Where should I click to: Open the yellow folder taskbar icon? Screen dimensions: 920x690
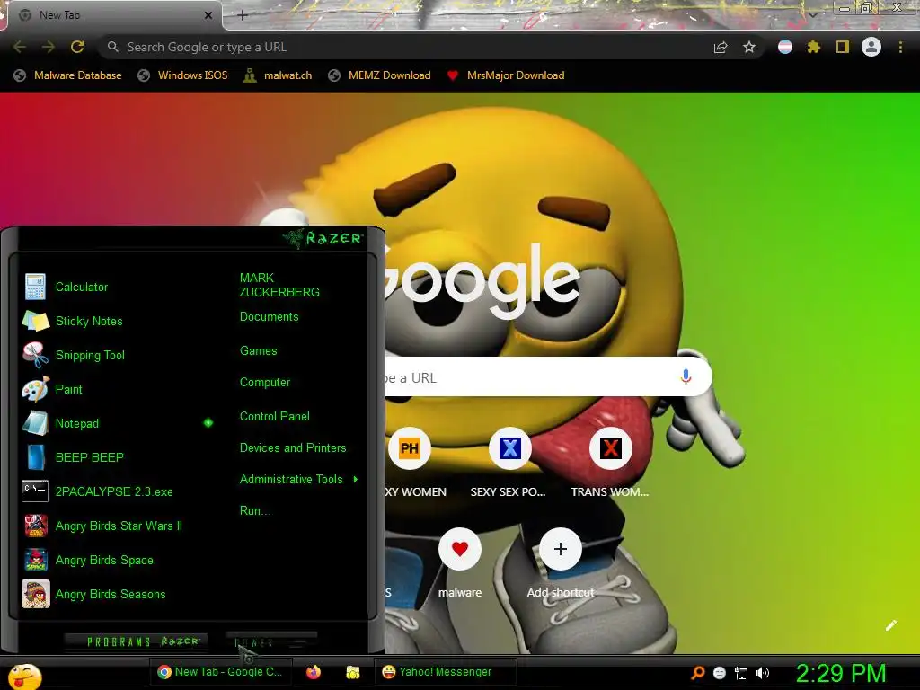pyautogui.click(x=352, y=672)
